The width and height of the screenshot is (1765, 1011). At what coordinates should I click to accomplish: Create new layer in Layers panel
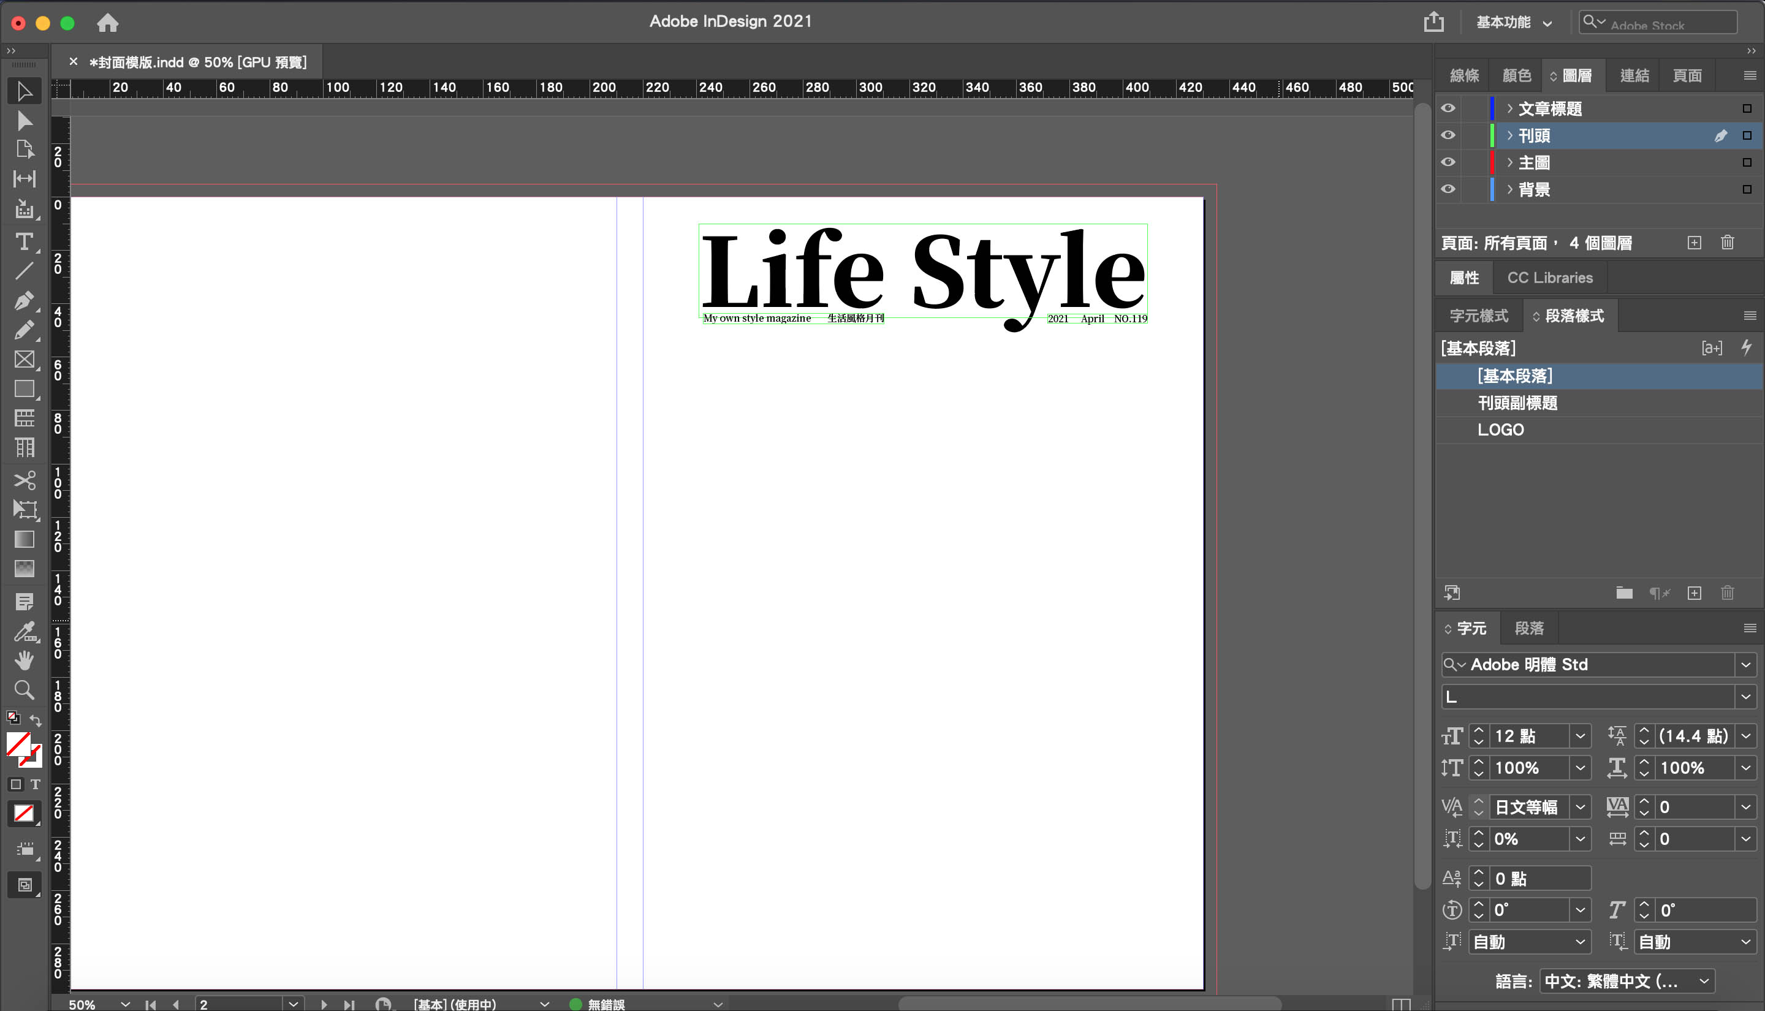tap(1694, 243)
